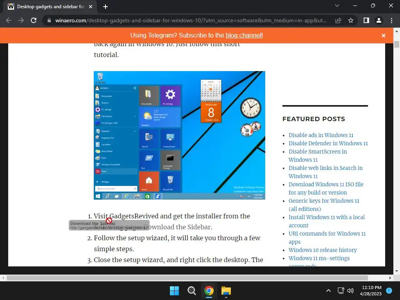400x300 pixels.
Task: Select the Desktop gadgets and sidebar tab
Action: (x=50, y=7)
